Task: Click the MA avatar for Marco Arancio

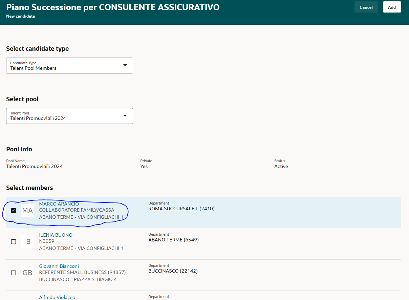Action: pyautogui.click(x=27, y=210)
